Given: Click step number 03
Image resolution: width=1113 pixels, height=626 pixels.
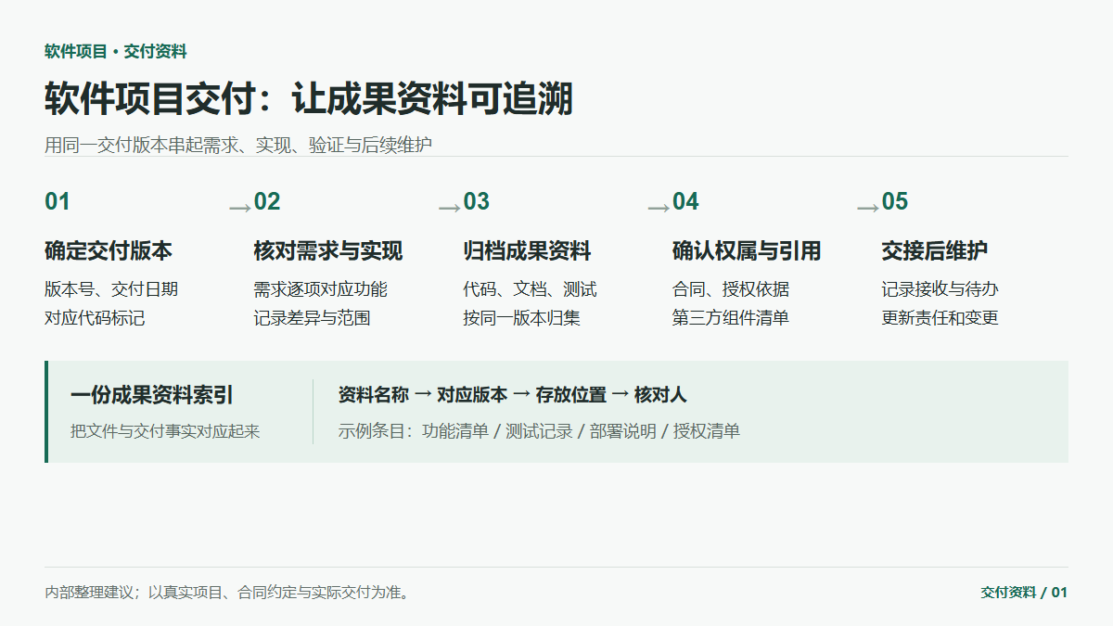Looking at the screenshot, I should [477, 202].
